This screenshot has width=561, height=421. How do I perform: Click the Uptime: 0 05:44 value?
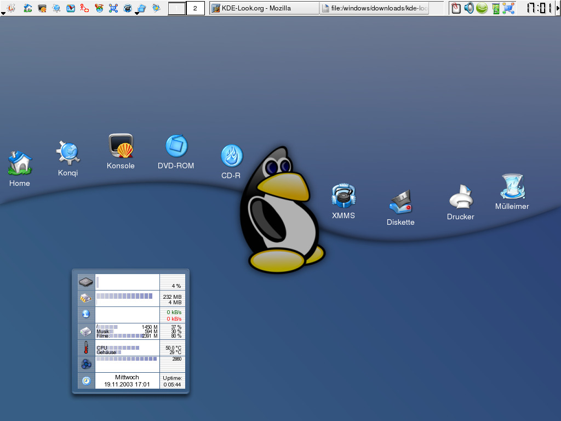click(173, 382)
